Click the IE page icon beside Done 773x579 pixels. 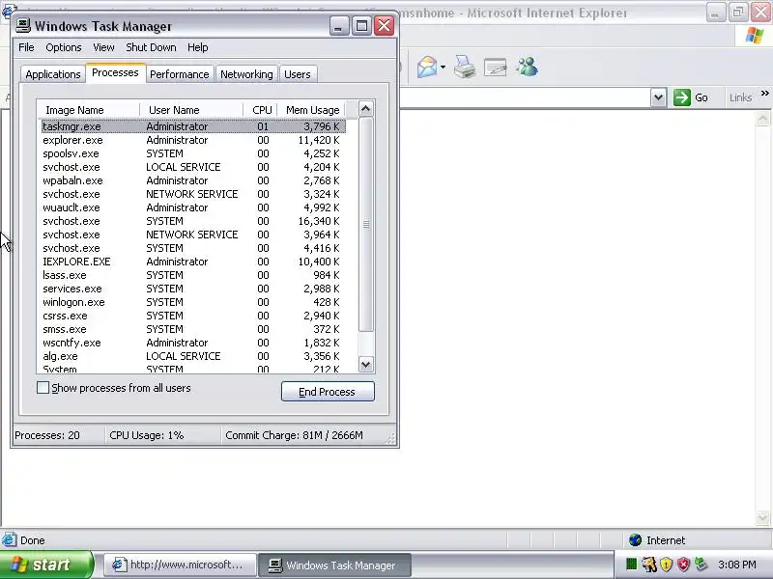[x=9, y=540]
